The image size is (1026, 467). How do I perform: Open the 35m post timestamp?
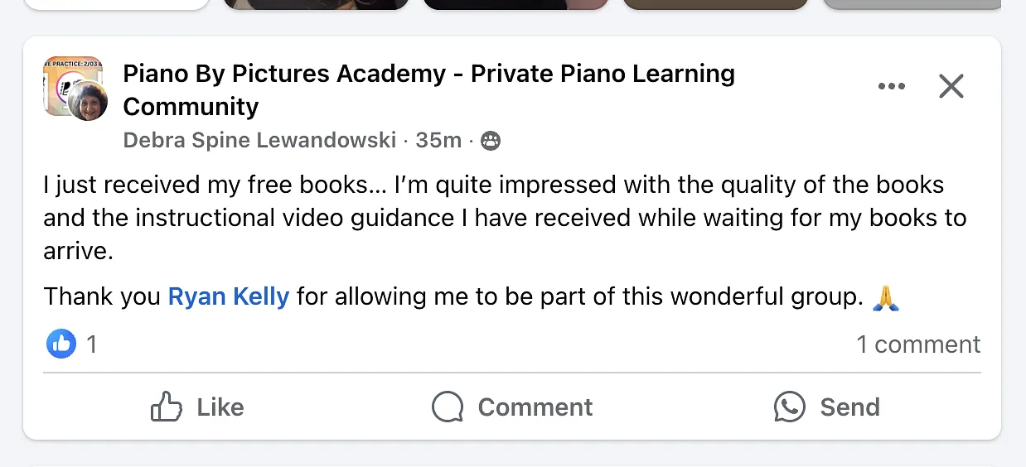[438, 141]
